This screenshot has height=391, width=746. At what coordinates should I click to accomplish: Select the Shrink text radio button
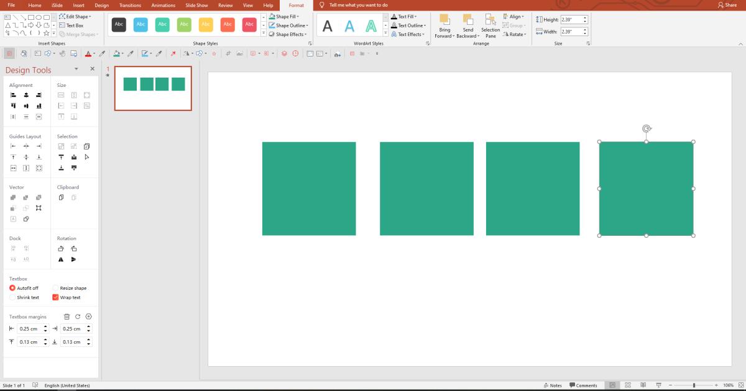pyautogui.click(x=13, y=297)
